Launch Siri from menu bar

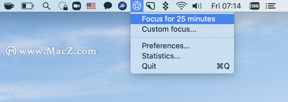[x=122, y=6]
